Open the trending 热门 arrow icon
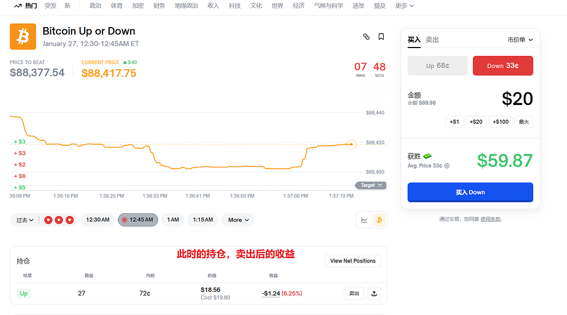This screenshot has width=567, height=315. point(18,6)
